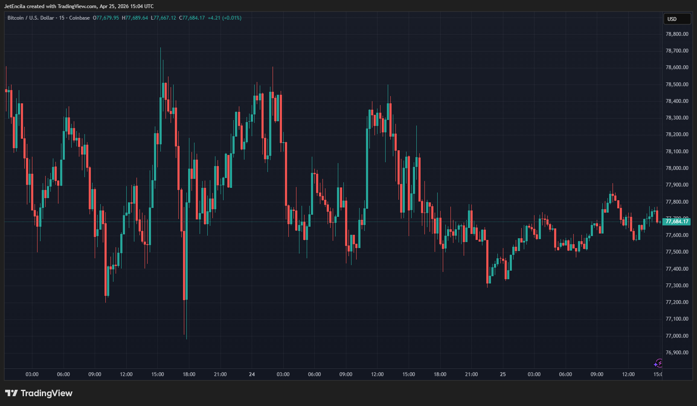
Task: Click the current price label 77,684.17
Action: point(677,222)
